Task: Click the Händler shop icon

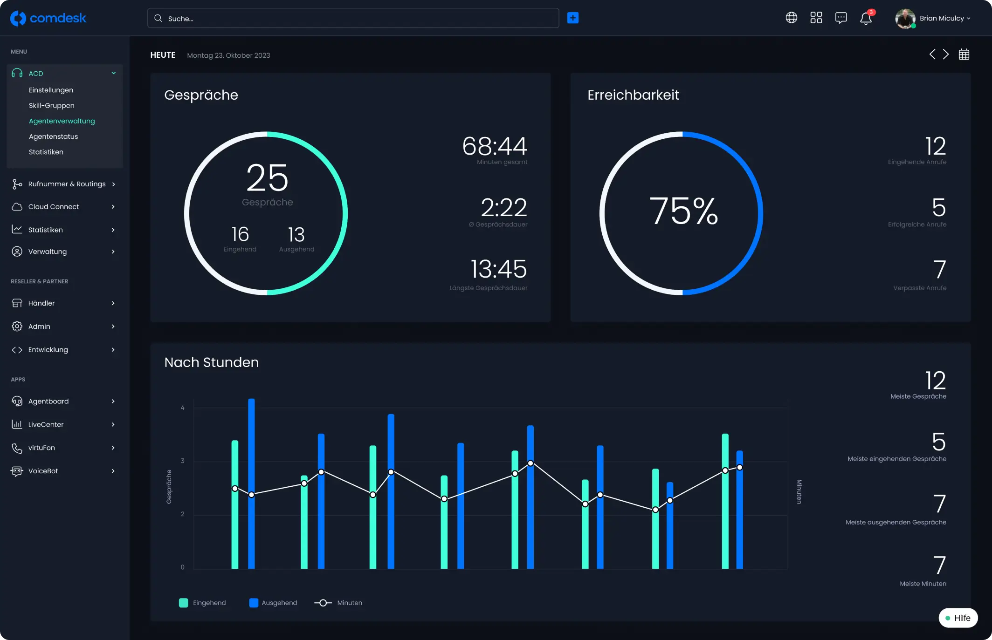Action: pos(17,303)
